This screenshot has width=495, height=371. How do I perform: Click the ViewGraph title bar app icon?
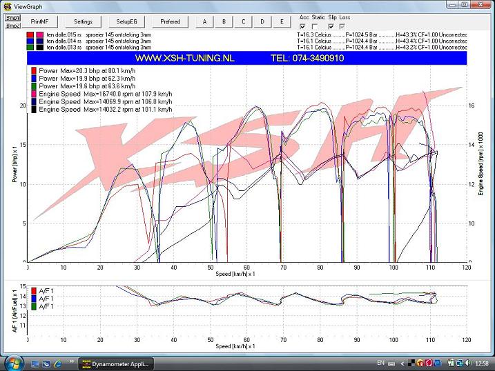pyautogui.click(x=8, y=6)
